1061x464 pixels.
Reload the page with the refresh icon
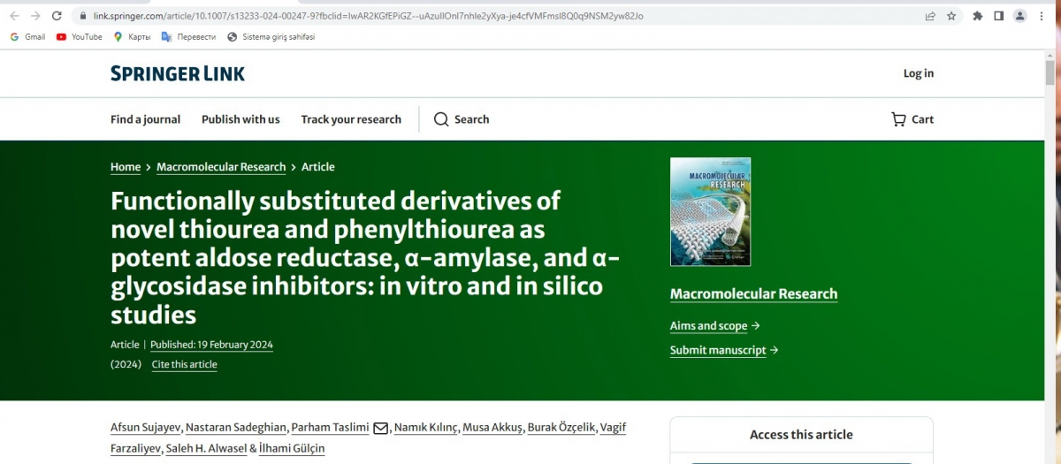pos(57,16)
